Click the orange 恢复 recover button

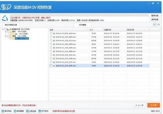pyautogui.click(x=153, y=105)
